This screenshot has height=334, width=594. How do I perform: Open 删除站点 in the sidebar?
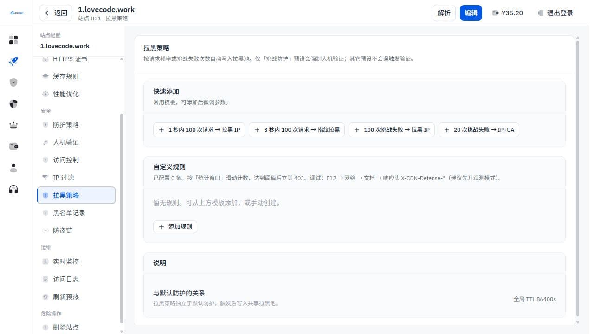click(77, 328)
